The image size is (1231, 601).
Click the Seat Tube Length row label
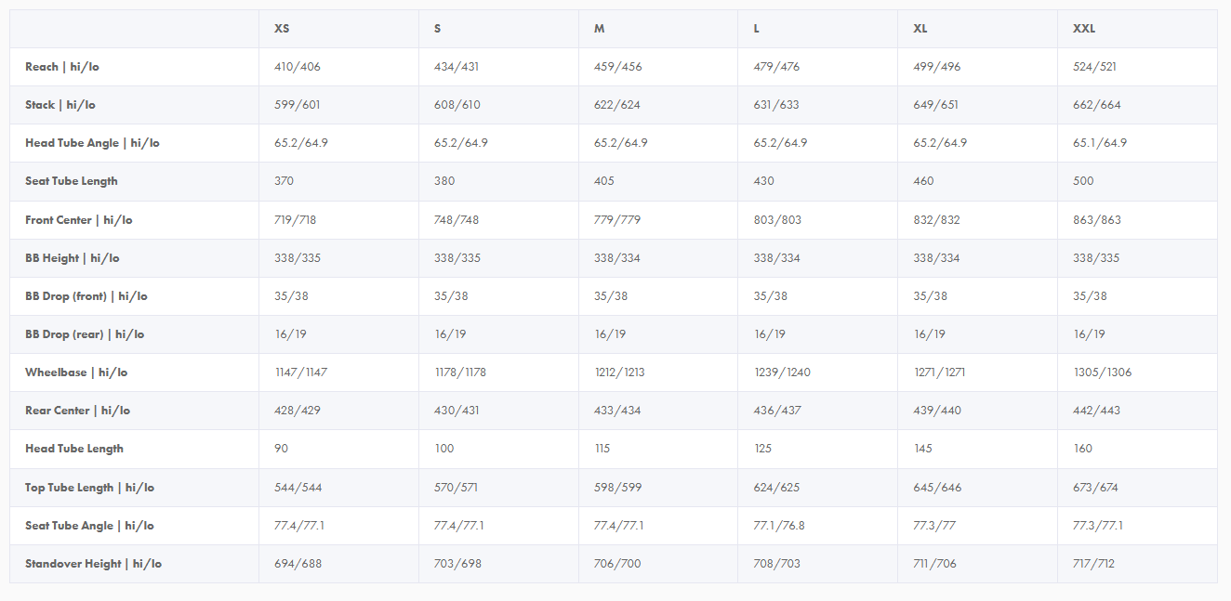pos(72,181)
